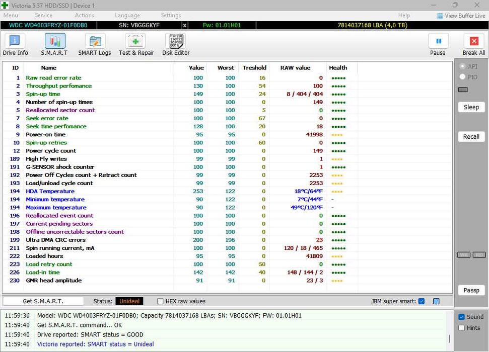Click the Get S.M.A.R.T. button
This screenshot has width=489, height=352.
coord(43,301)
